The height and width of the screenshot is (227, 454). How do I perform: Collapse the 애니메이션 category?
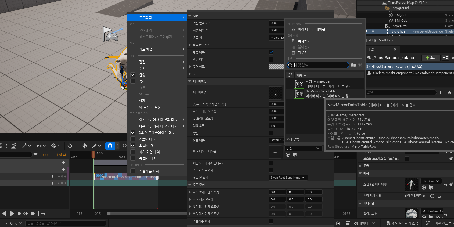[x=190, y=81]
